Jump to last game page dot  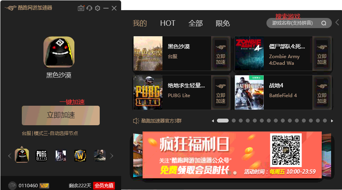[x=325, y=121]
